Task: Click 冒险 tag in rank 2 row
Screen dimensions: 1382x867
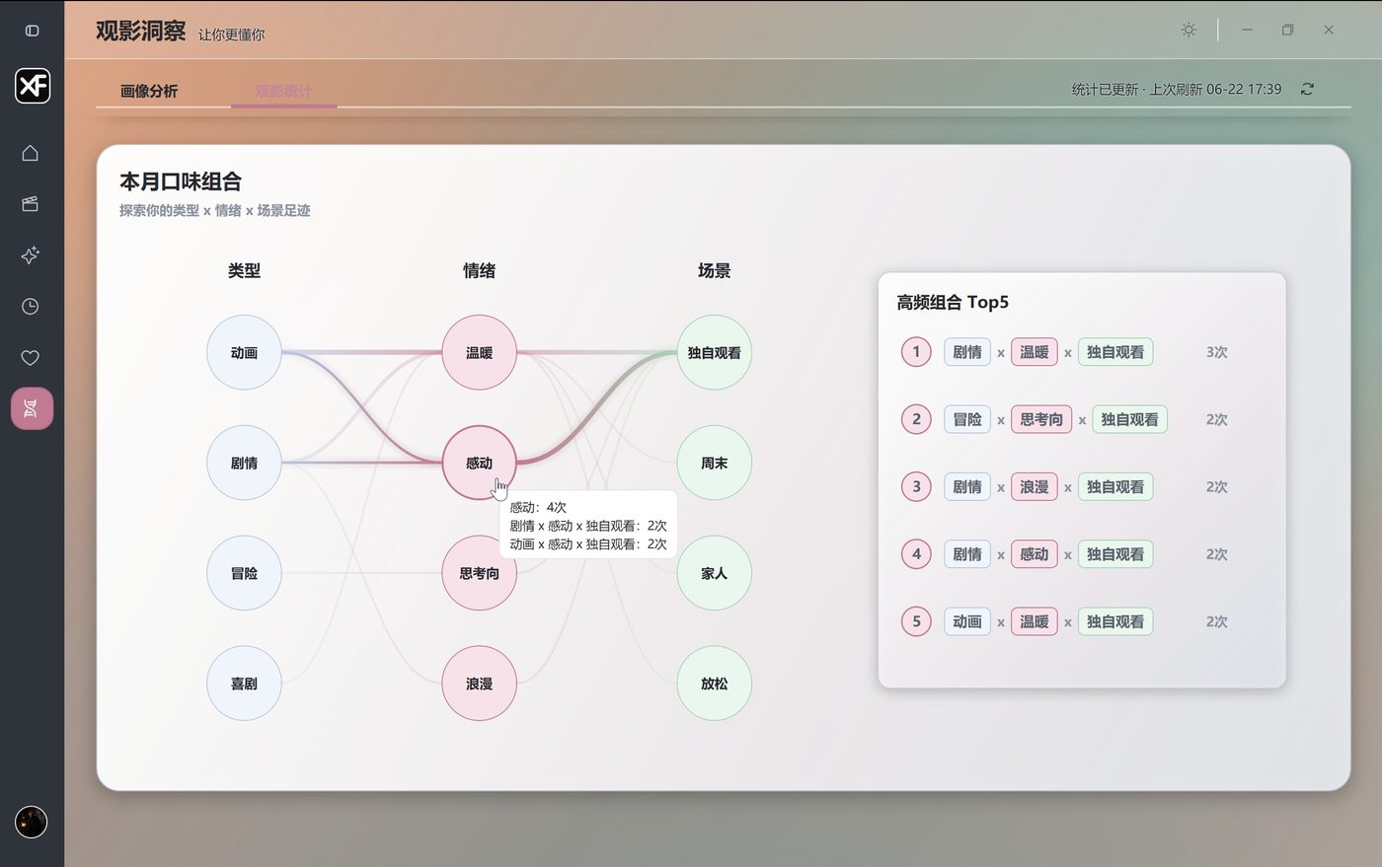Action: (967, 419)
